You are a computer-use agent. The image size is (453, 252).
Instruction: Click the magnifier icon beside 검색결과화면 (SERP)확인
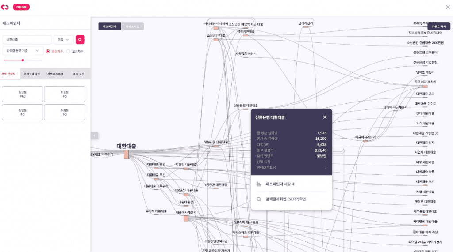pyautogui.click(x=259, y=199)
